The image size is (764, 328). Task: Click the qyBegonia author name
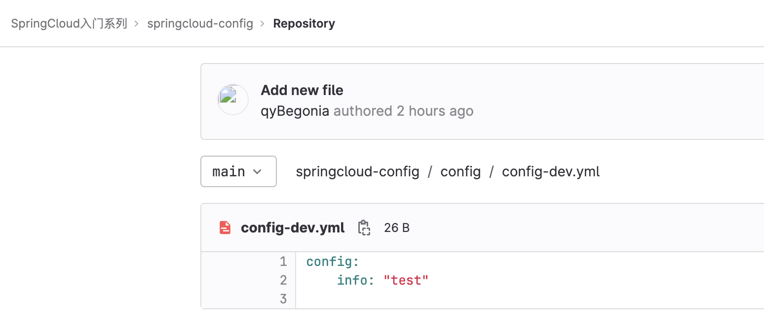tap(294, 111)
